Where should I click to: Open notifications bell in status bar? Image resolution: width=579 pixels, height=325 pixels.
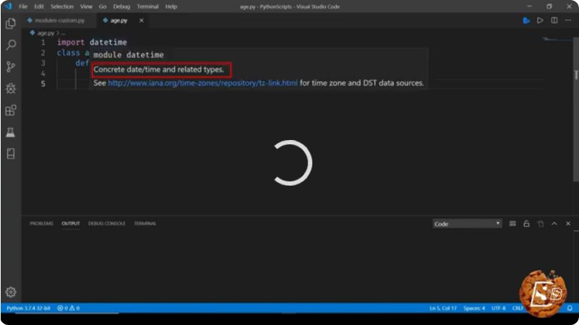[570, 308]
